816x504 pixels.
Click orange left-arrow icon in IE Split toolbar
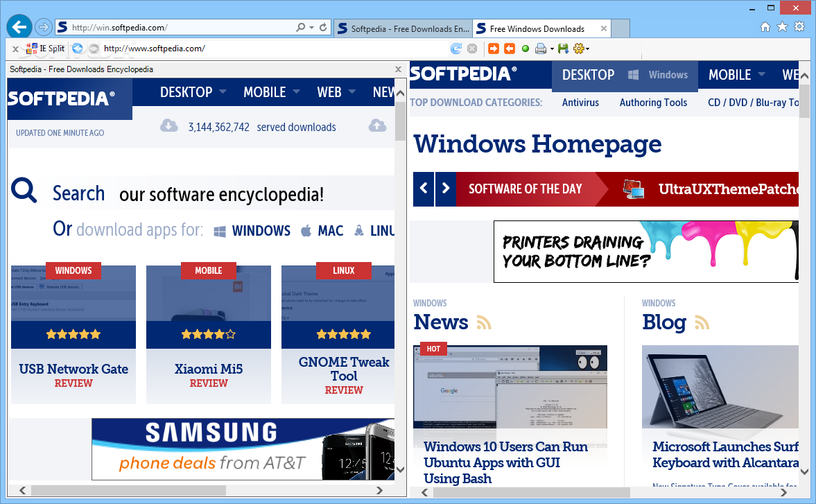(510, 49)
